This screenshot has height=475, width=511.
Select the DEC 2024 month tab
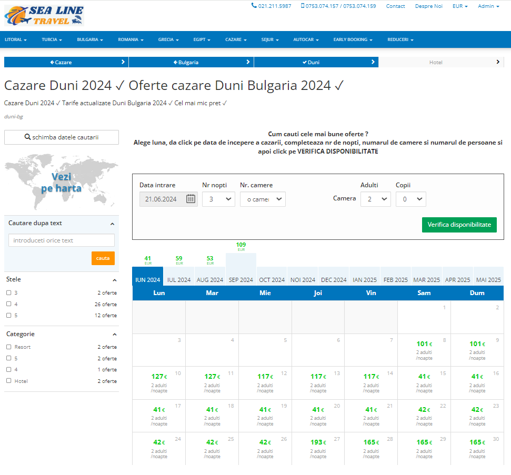click(x=334, y=276)
